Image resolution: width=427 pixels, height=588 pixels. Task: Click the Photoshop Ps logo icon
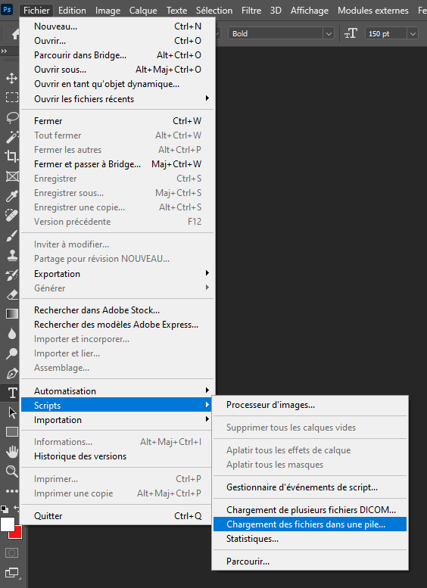(7, 9)
